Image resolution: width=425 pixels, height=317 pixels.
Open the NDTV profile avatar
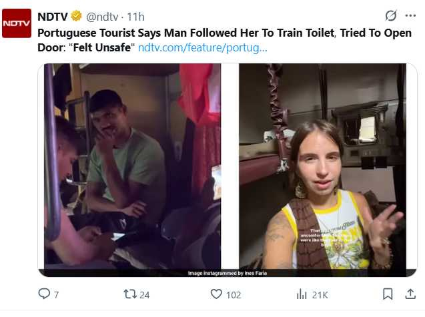17,23
